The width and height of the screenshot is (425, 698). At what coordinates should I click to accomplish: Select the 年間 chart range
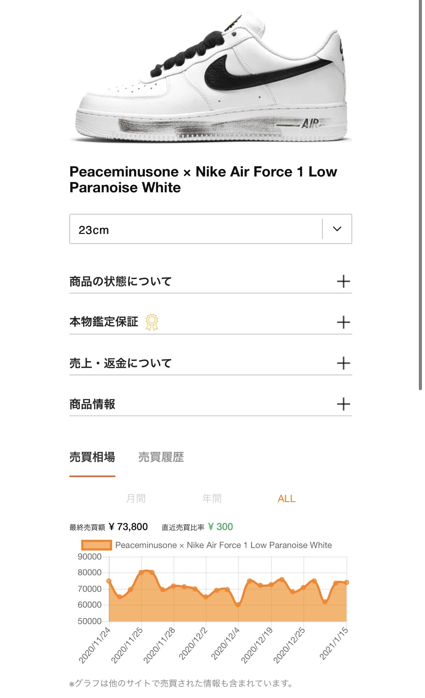212,498
